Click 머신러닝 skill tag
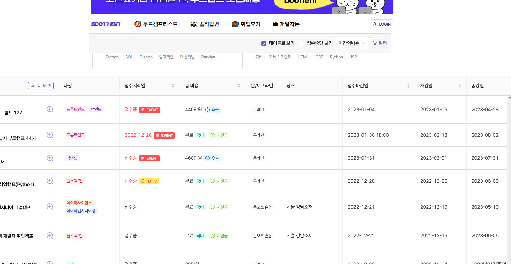This screenshot has height=264, width=511. [187, 57]
